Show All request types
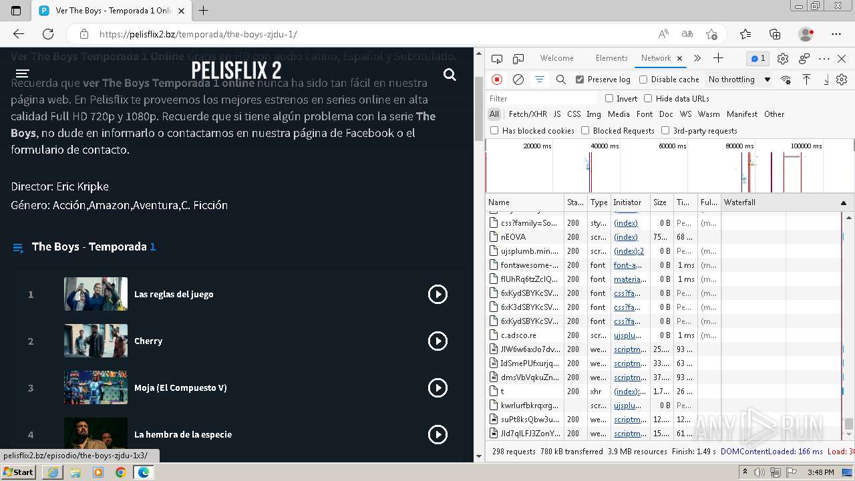Viewport: 855px width, 481px height. click(x=494, y=114)
